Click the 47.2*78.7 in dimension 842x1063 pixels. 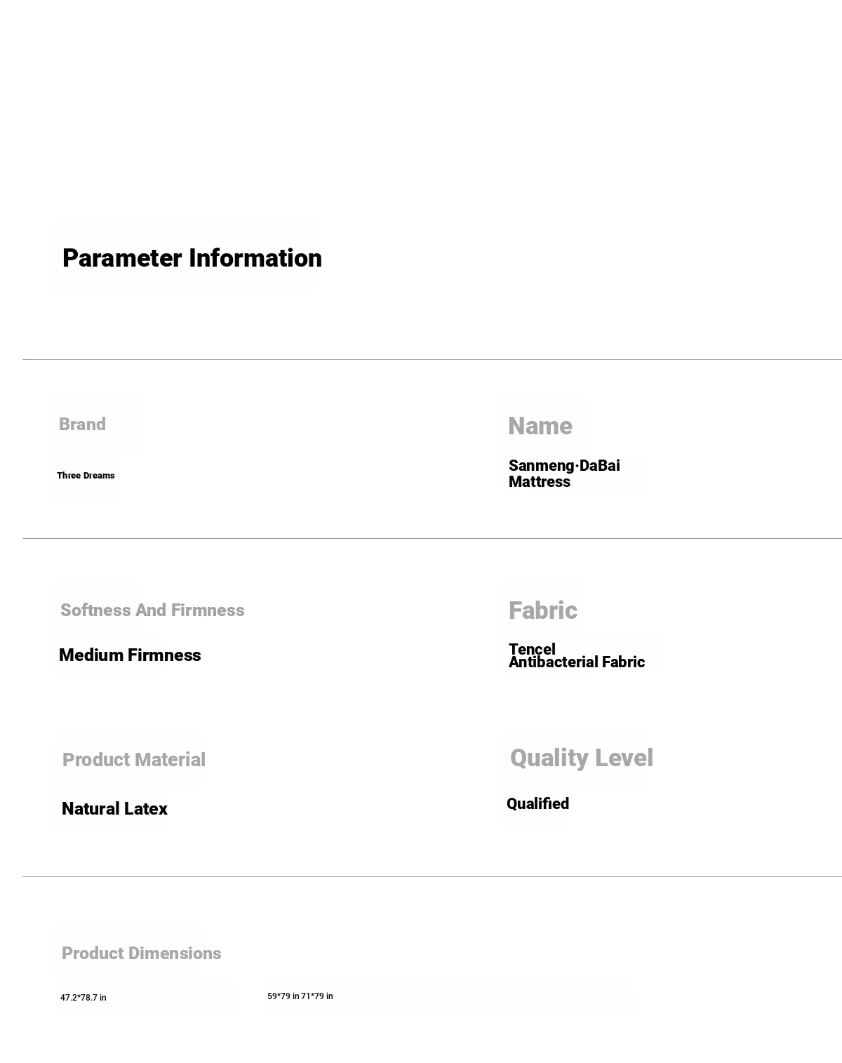click(83, 998)
